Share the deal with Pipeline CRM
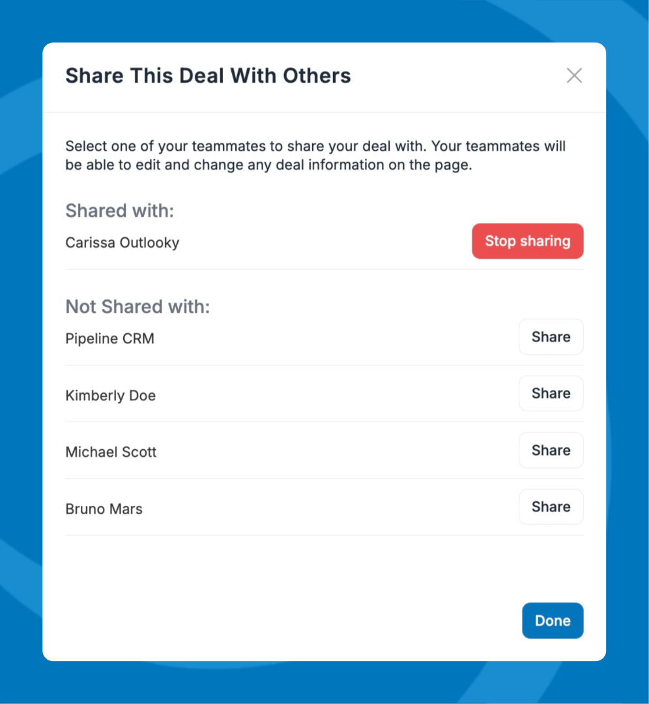649x704 pixels. (x=551, y=337)
